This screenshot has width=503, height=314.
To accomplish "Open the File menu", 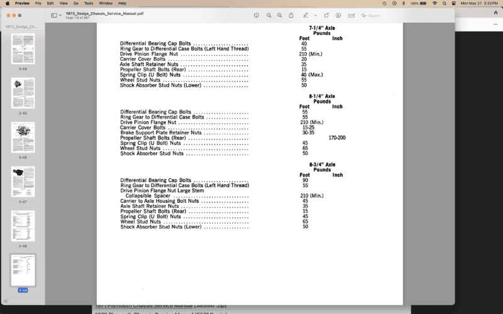I will (38, 3).
